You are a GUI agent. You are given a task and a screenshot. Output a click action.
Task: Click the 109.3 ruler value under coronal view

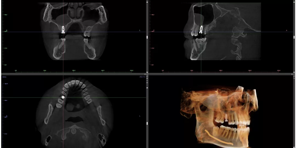point(74,70)
